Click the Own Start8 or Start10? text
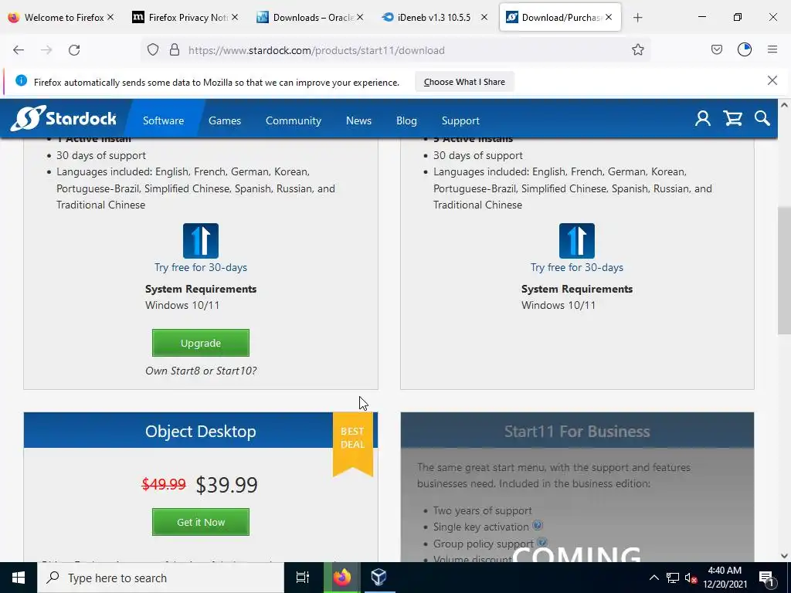Image resolution: width=791 pixels, height=593 pixels. tap(201, 371)
